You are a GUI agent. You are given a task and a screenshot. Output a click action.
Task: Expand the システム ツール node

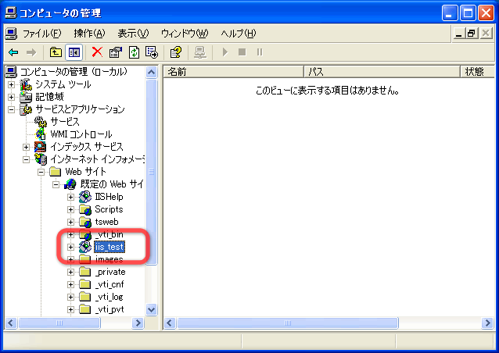click(x=11, y=84)
